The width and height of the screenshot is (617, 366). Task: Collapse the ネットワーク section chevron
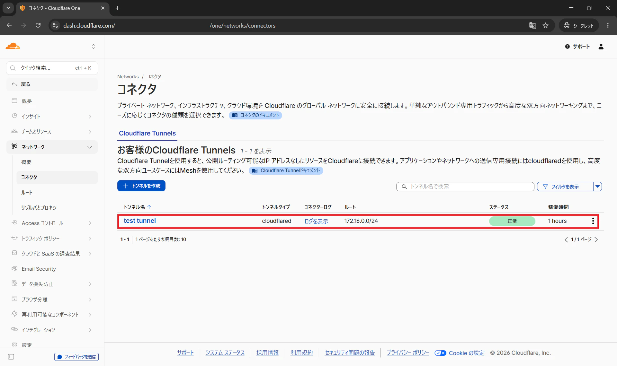(x=90, y=147)
